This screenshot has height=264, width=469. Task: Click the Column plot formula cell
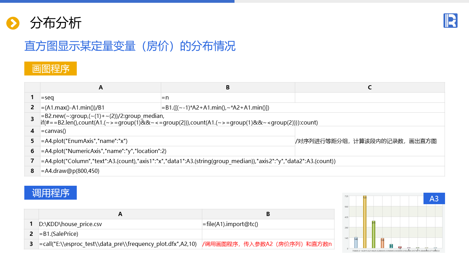(242, 161)
